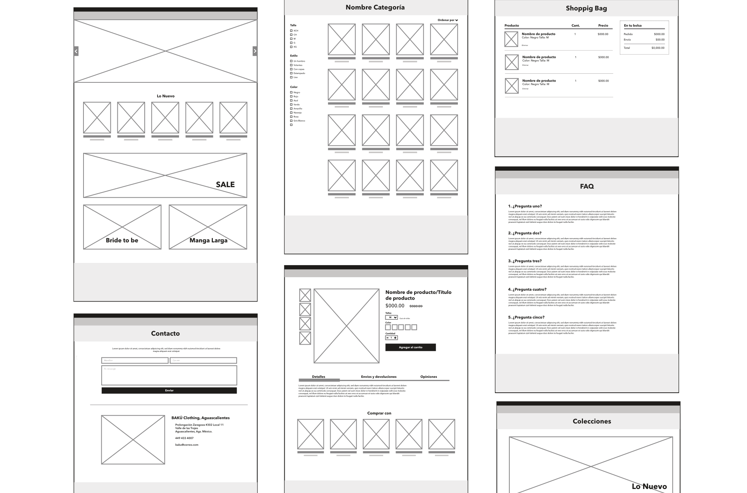Click the right carousel navigation arrow
The image size is (747, 493).
coord(255,51)
